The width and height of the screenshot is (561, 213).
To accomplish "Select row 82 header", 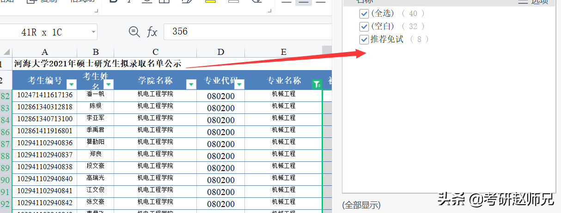I will [6, 96].
